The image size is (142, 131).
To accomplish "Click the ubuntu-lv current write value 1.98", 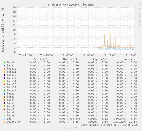I will coord(47,122).
